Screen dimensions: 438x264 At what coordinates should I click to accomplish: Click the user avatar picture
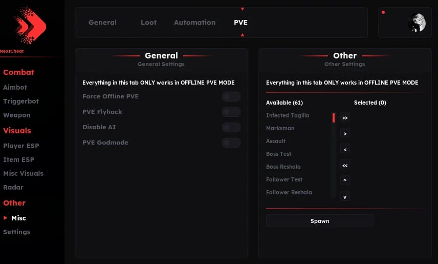click(417, 23)
